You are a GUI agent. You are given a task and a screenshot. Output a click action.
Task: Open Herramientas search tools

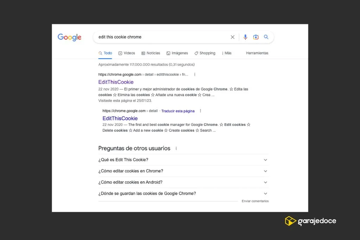click(257, 53)
